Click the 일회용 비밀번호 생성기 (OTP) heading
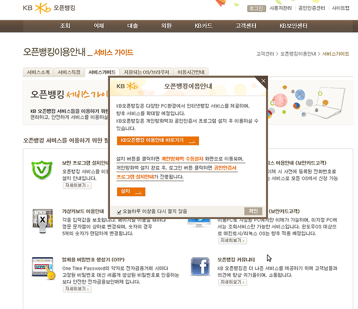358x309 pixels. tap(93, 260)
